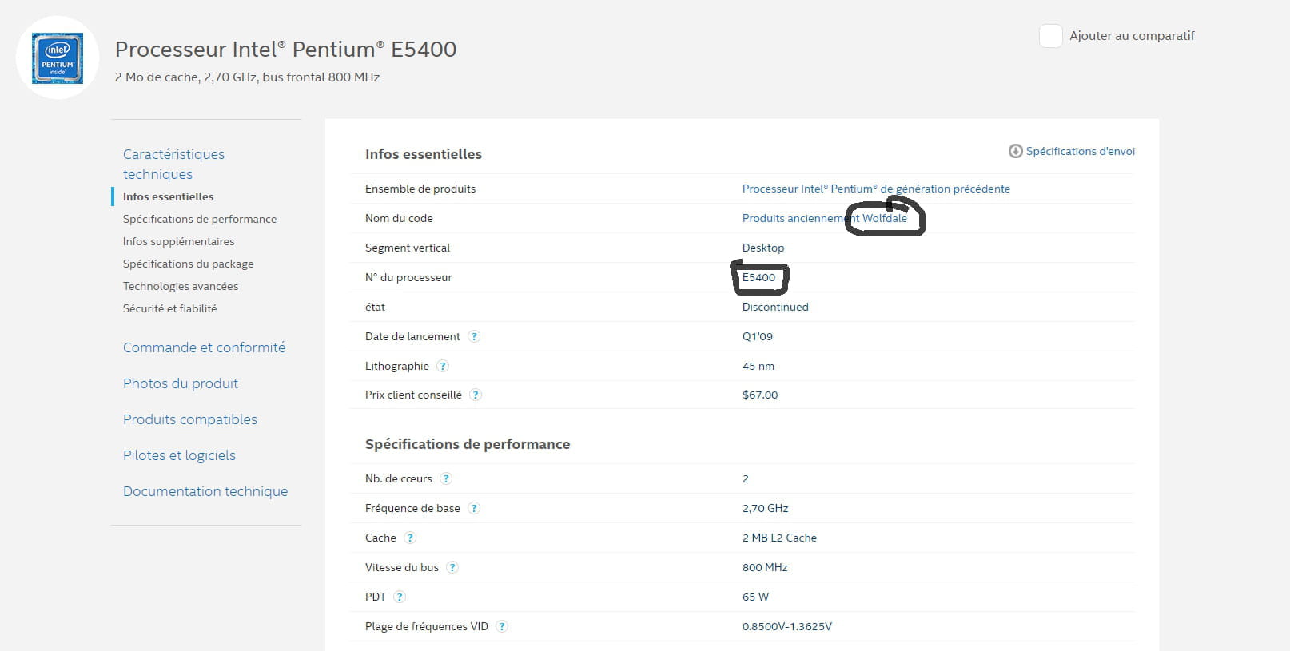Open help icon beside Fréquence de base
This screenshot has height=651, width=1290.
point(474,508)
